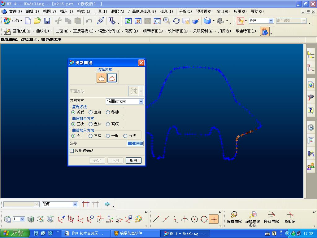Select 一般 curve join method radio
The width and height of the screenshot is (317, 238).
[108, 136]
